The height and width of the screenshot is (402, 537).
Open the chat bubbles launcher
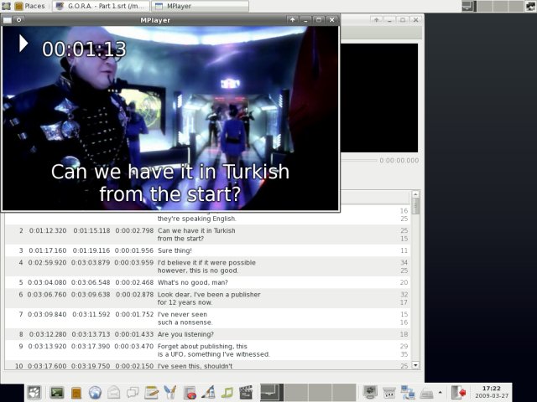[x=133, y=393]
